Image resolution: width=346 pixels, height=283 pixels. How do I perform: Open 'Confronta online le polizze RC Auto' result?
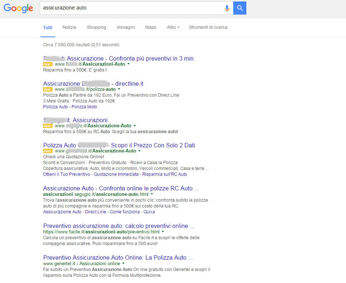tap(121, 189)
